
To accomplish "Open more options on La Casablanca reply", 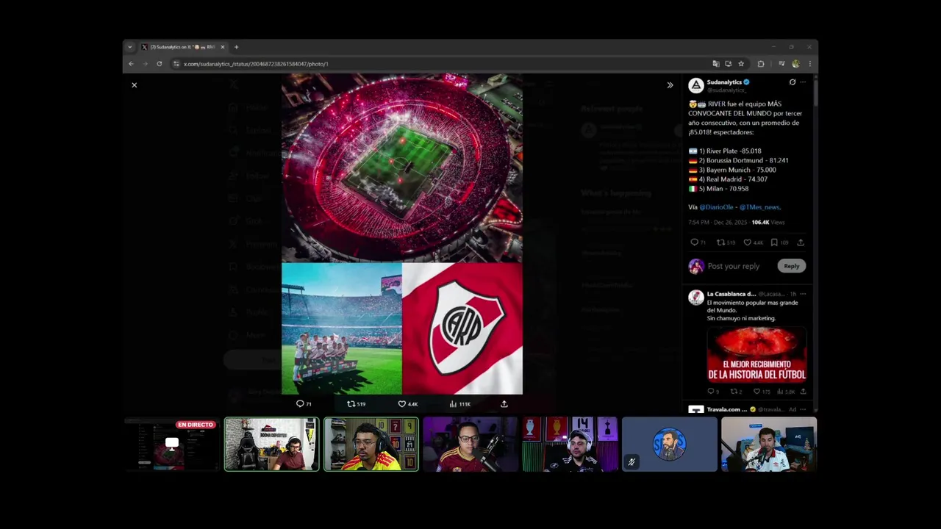I will coord(803,294).
